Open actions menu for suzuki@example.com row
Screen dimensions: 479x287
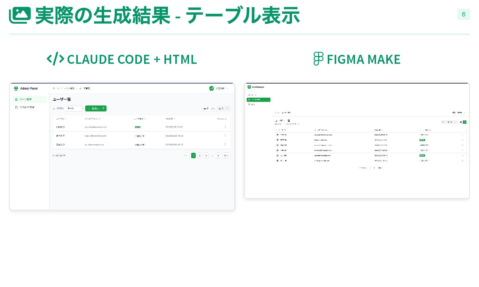[225, 135]
